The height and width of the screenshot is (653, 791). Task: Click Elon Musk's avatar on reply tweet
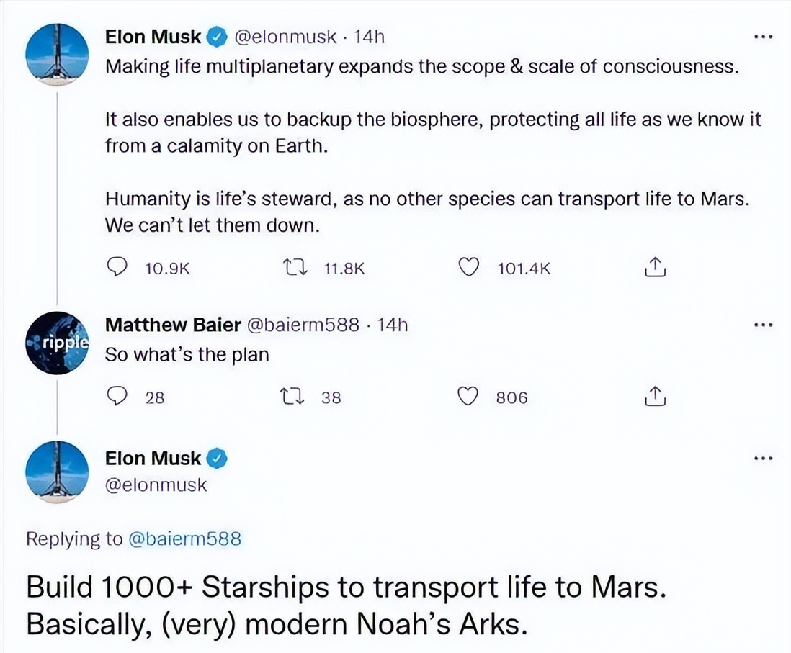57,472
